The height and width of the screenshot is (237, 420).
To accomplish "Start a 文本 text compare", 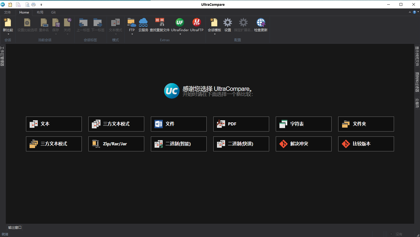I will pyautogui.click(x=54, y=124).
